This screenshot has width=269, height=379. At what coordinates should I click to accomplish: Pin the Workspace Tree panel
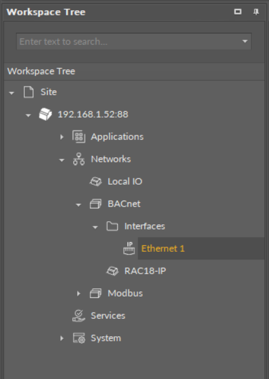256,12
